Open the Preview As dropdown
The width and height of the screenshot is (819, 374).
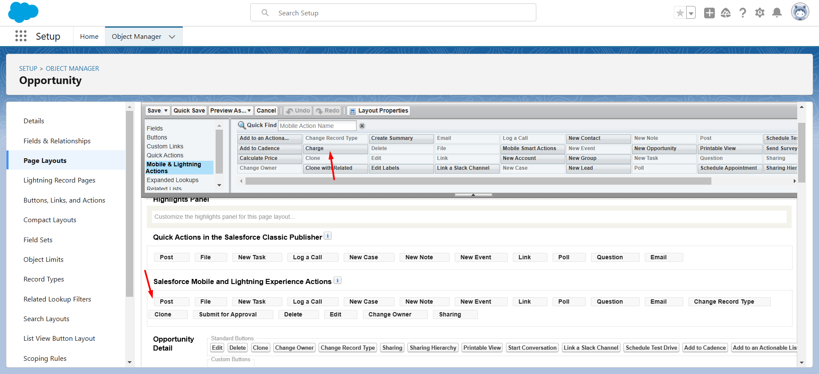[x=231, y=111]
